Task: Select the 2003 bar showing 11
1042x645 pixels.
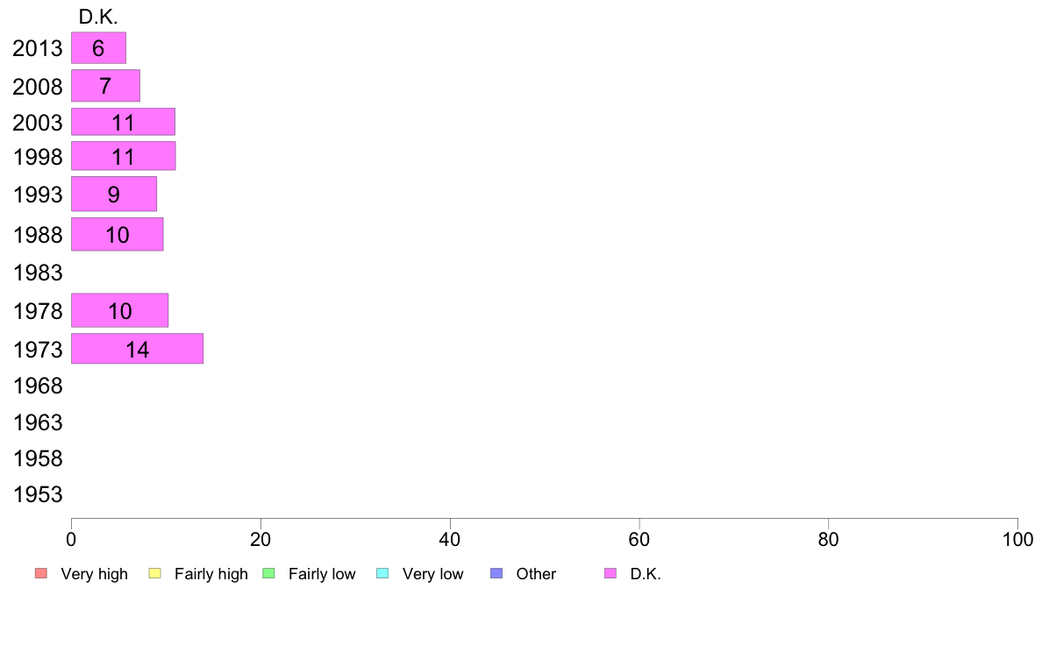Action: coord(123,122)
